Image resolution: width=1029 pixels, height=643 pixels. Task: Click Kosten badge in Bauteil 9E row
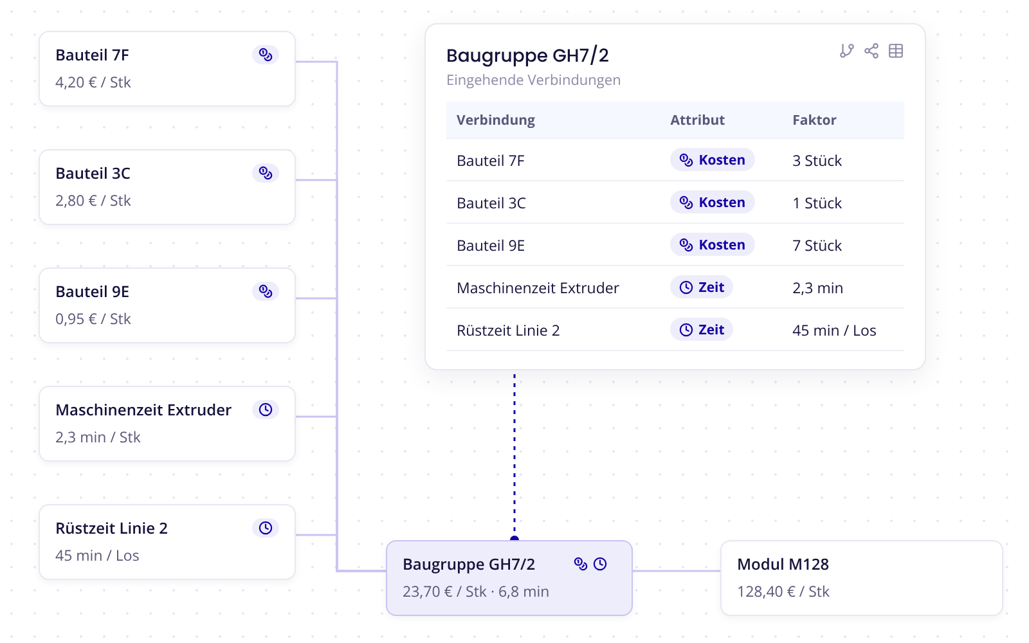(713, 245)
